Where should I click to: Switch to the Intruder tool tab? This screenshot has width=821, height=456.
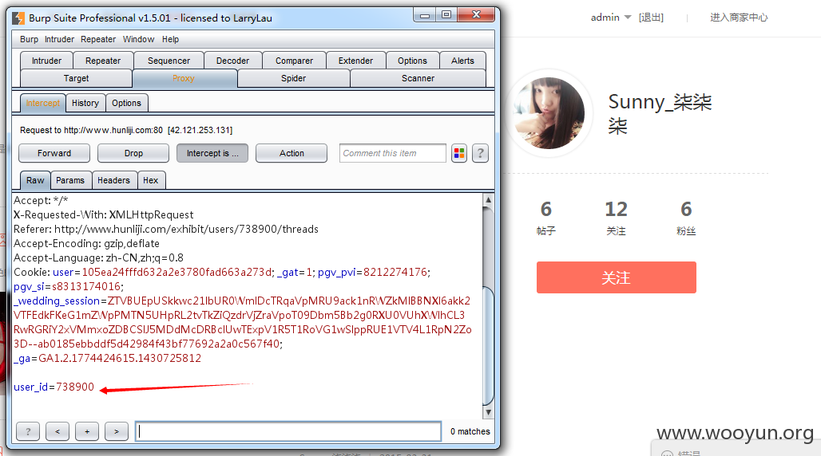click(x=46, y=61)
